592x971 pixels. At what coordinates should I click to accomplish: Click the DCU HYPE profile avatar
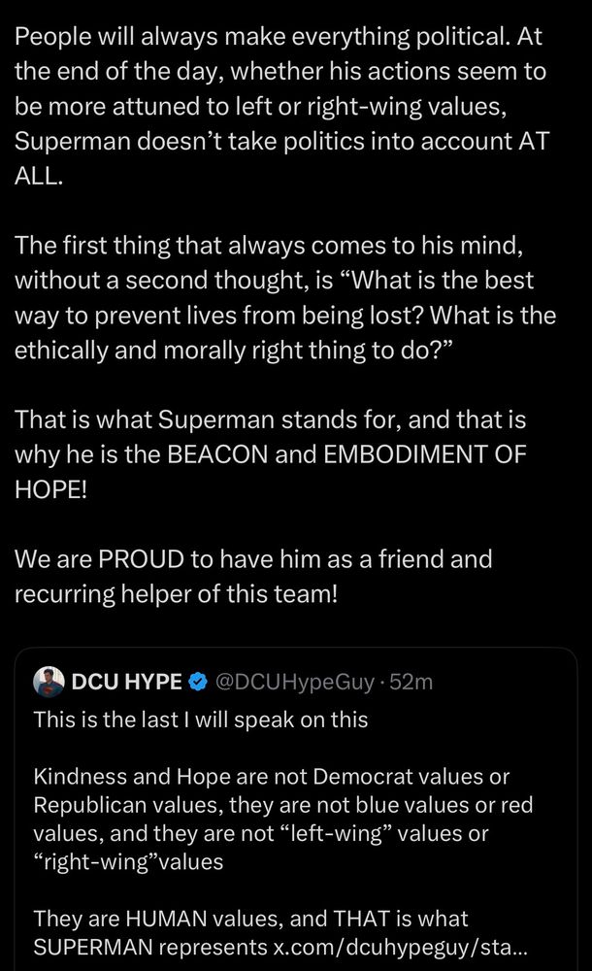pos(49,682)
